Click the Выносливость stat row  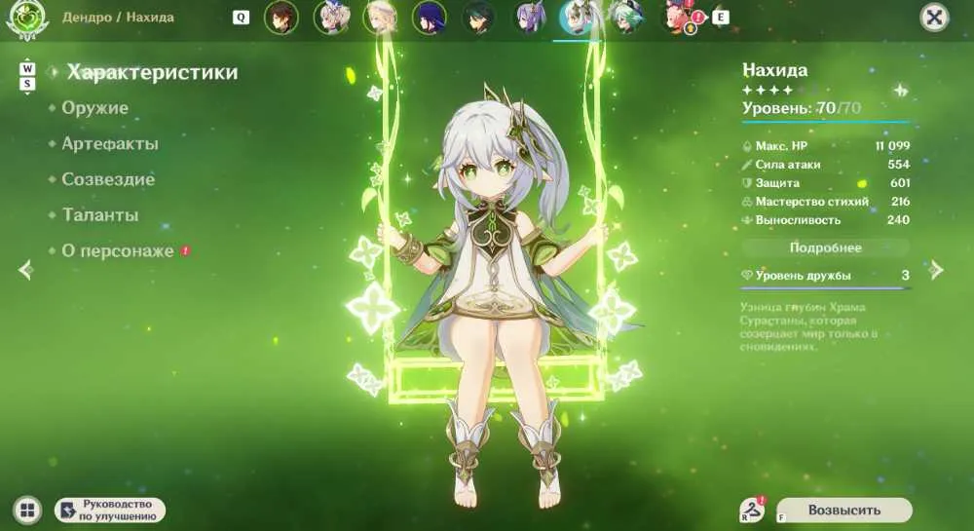tap(826, 220)
